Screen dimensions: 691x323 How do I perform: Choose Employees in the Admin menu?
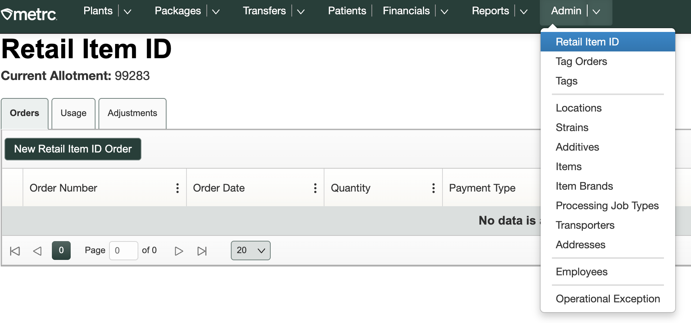(x=582, y=272)
